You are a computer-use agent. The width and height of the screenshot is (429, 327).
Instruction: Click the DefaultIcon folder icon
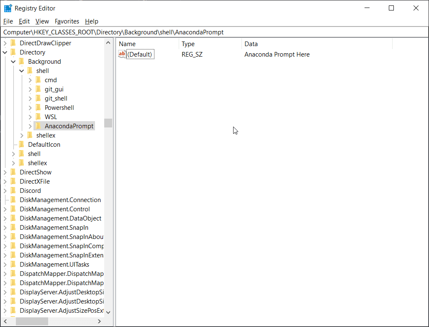tap(21, 144)
